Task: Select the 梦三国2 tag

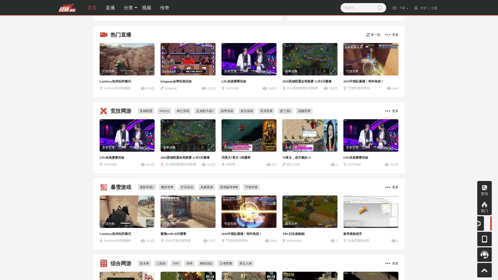Action: (x=285, y=111)
